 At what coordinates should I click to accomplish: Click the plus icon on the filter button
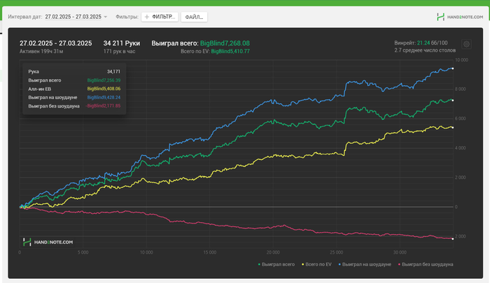(x=147, y=17)
